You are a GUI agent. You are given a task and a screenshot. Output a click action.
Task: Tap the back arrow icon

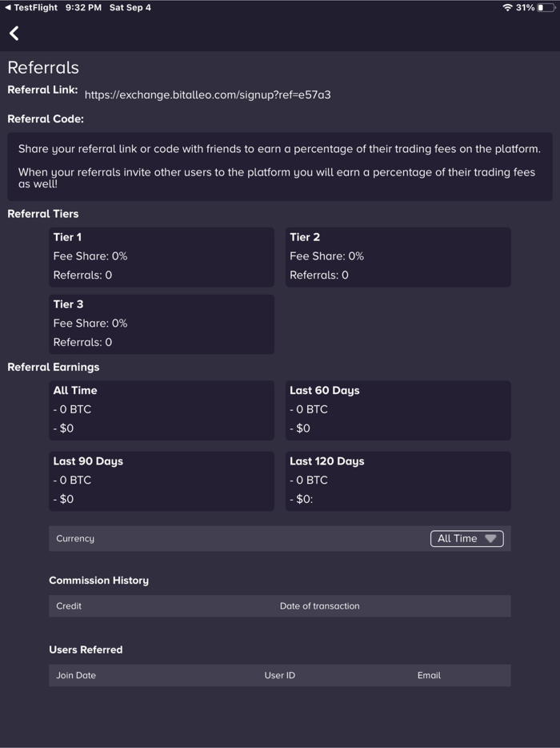coord(14,33)
